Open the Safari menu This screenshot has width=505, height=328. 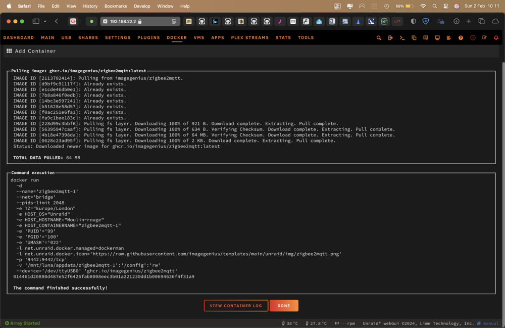click(24, 6)
